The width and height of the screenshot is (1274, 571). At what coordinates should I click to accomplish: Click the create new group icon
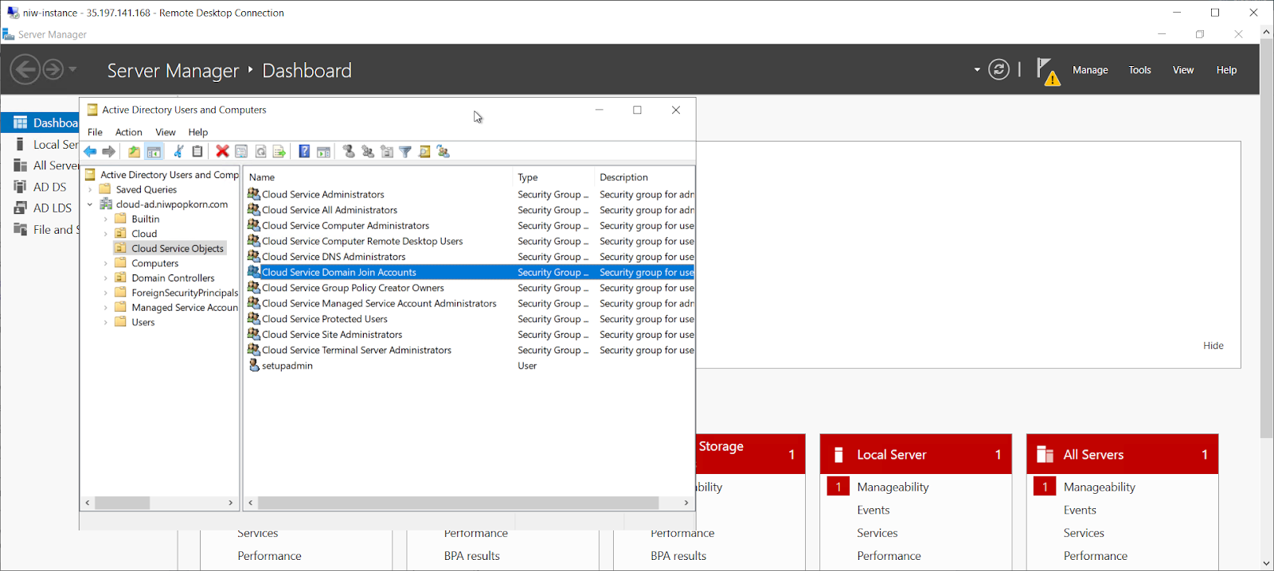pos(368,151)
